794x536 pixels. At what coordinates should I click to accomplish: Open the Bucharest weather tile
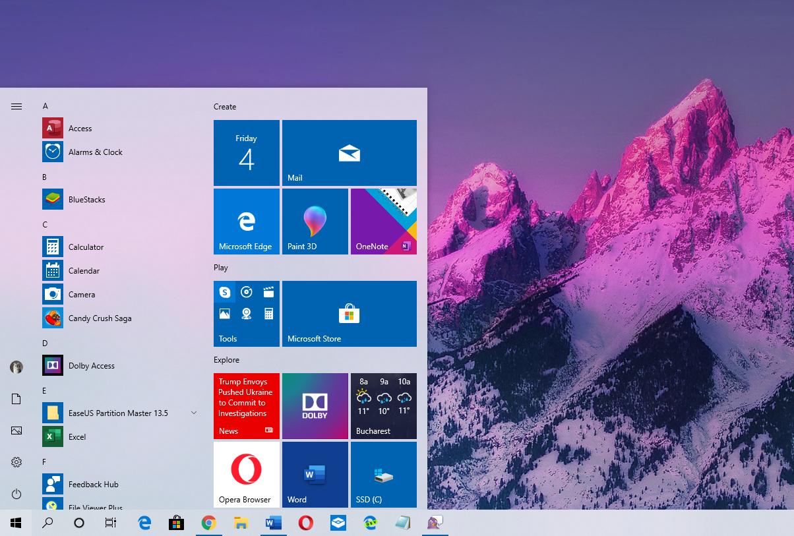(384, 406)
